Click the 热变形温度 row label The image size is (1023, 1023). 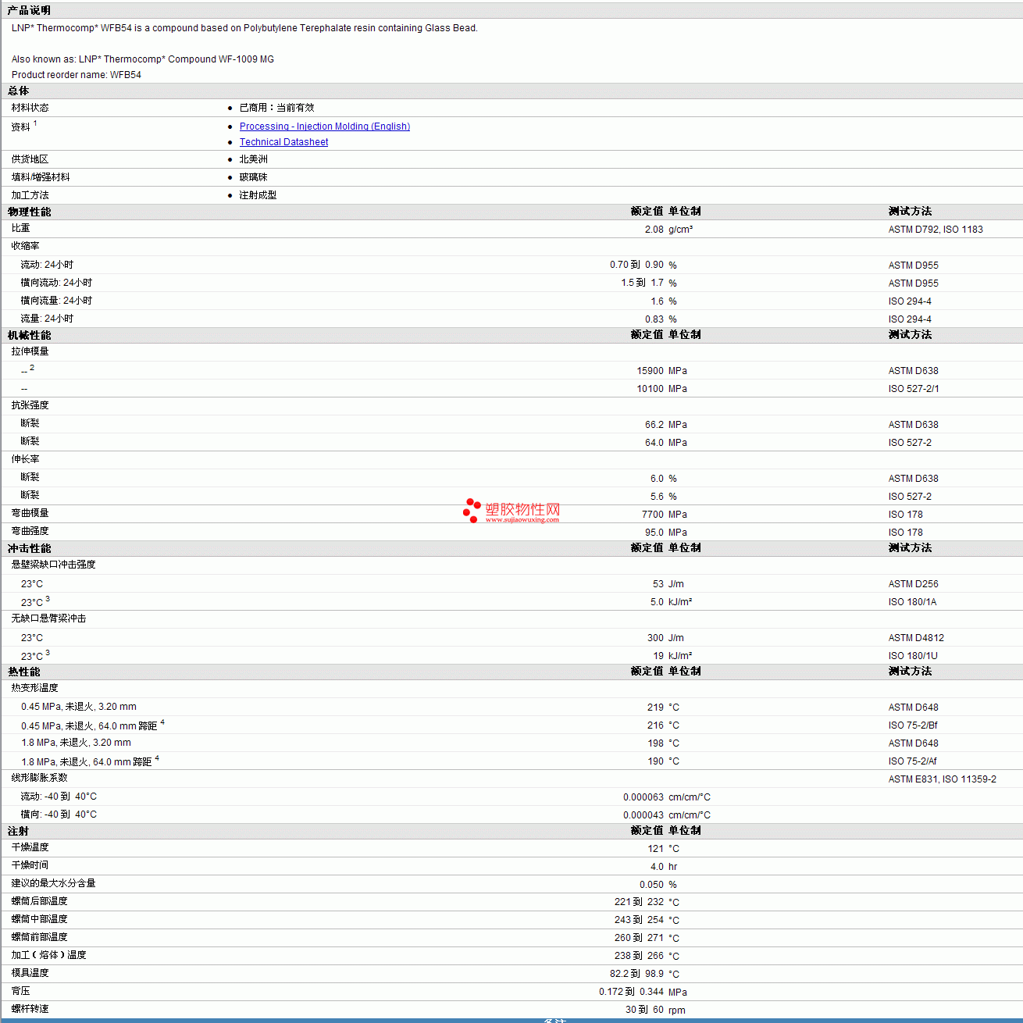click(34, 688)
